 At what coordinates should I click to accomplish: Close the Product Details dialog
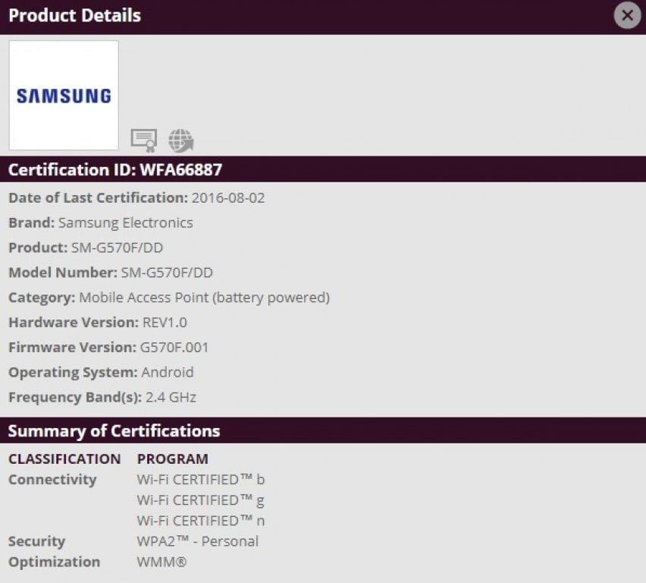pos(627,15)
